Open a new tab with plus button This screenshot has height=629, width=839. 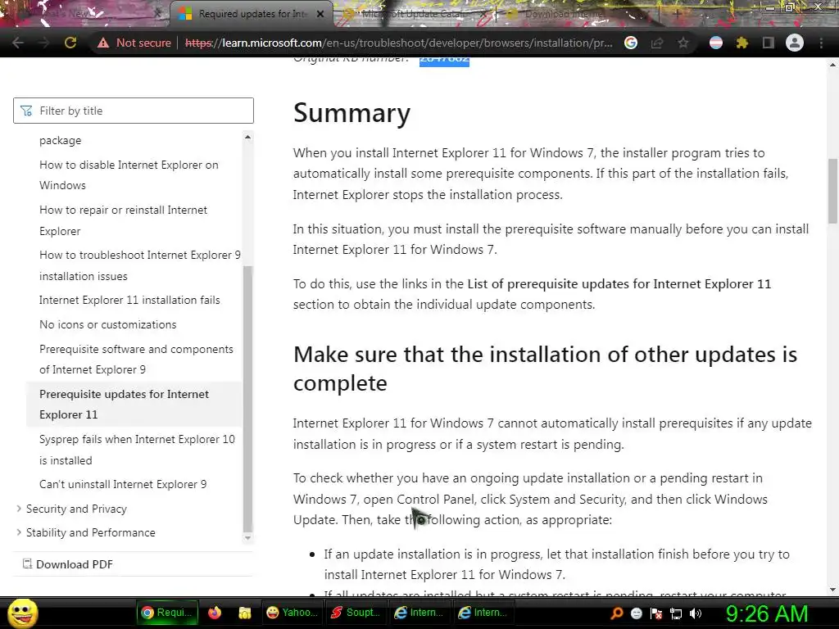[x=676, y=14]
